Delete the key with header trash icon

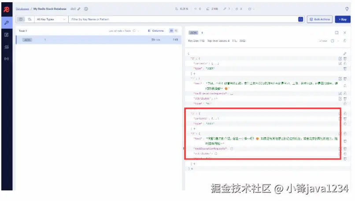point(345,41)
